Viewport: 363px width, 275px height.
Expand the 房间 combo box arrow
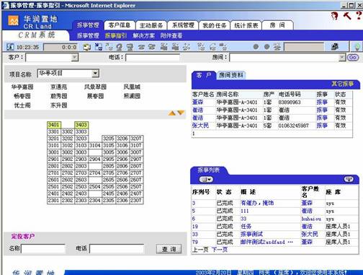(341, 58)
